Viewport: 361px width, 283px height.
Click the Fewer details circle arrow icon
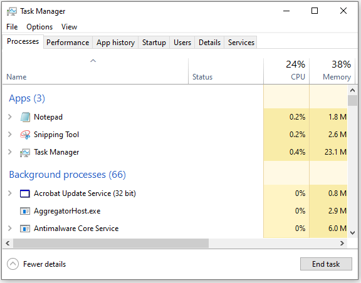13,264
